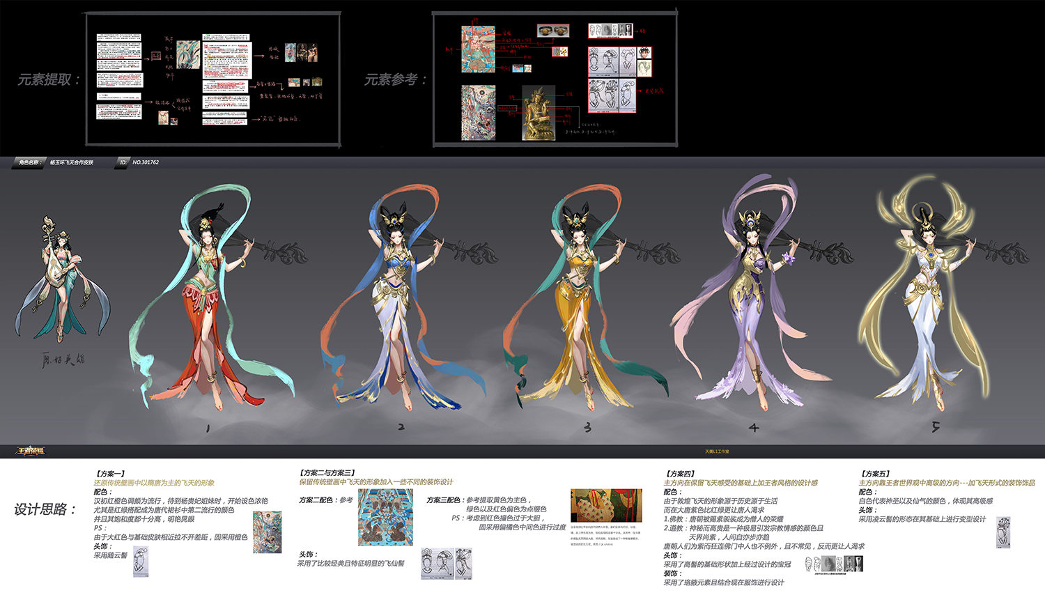Image resolution: width=1045 pixels, height=595 pixels.
Task: Click the 飞仙髻 hairstyle sketches image
Action: coord(447,564)
